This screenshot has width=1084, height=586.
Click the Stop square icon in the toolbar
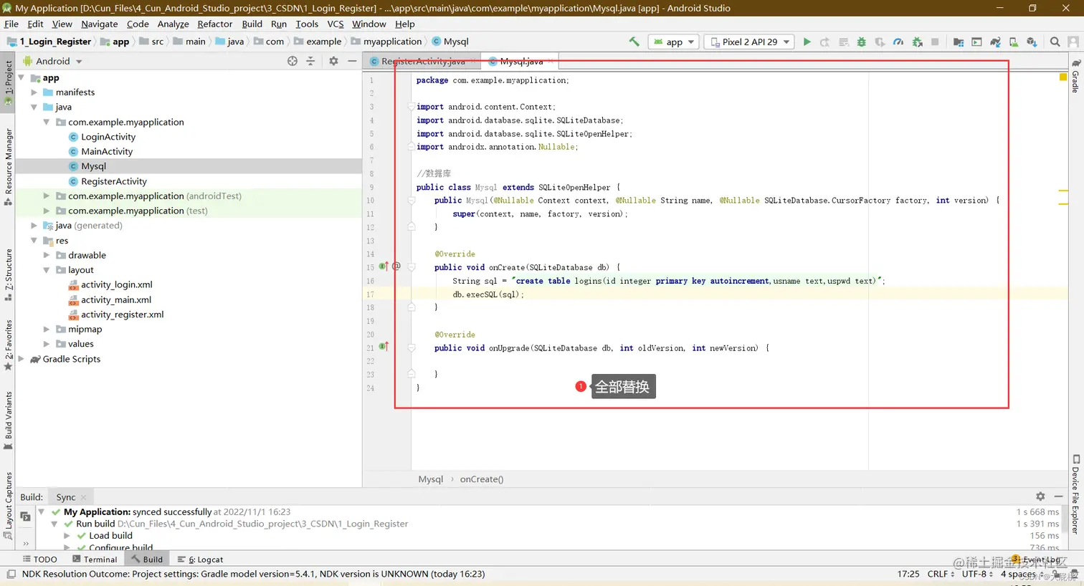point(935,42)
